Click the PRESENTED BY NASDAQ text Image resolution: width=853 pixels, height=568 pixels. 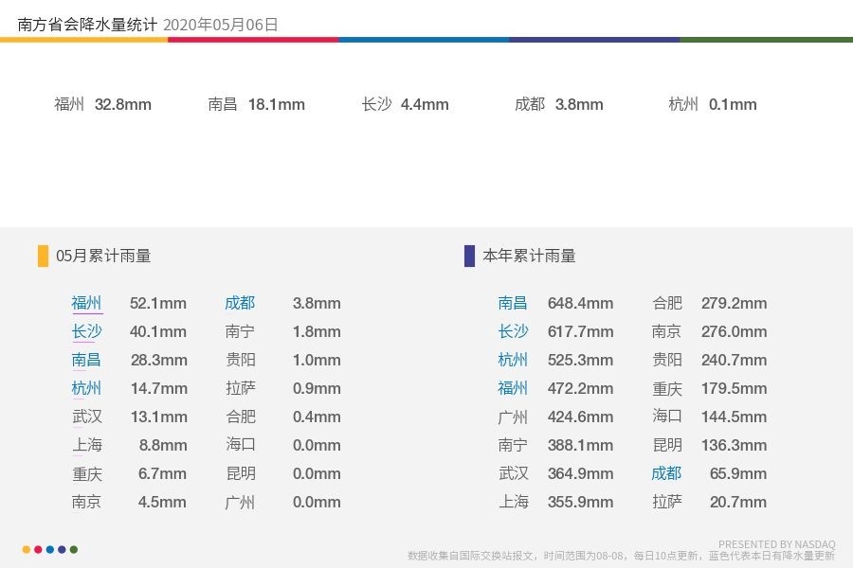pos(777,544)
